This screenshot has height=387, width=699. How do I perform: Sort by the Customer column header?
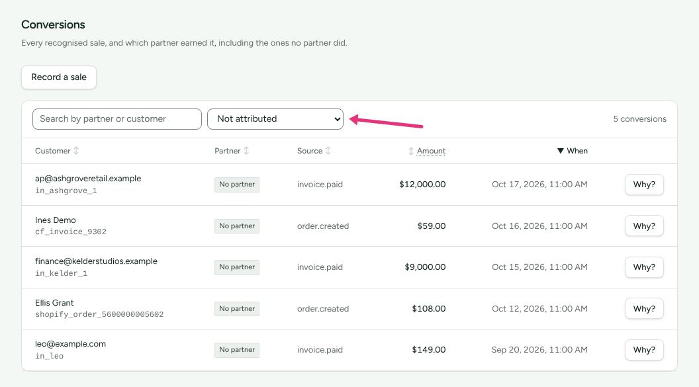(57, 151)
